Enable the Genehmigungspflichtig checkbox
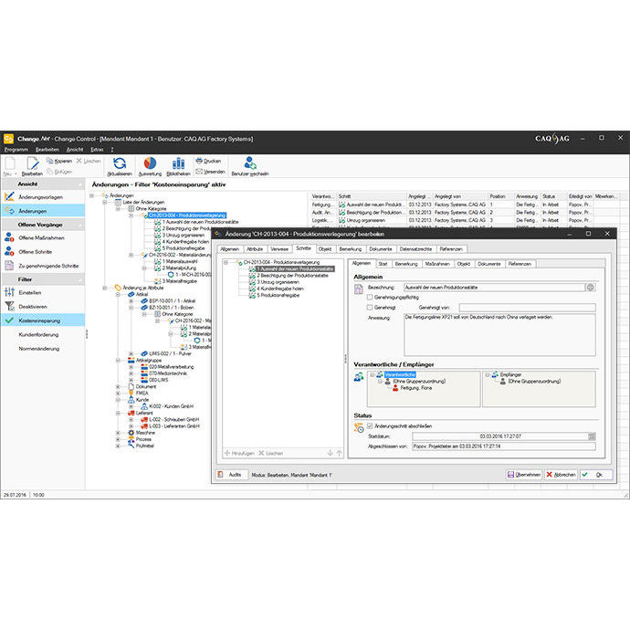630x630 pixels. [369, 298]
